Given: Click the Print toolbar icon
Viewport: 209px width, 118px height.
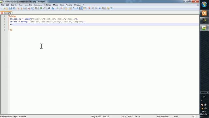Looking at the screenshot, I should [24, 8].
